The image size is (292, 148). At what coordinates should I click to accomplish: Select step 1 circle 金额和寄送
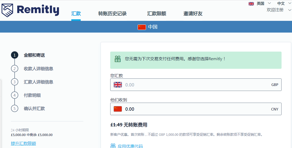15,55
